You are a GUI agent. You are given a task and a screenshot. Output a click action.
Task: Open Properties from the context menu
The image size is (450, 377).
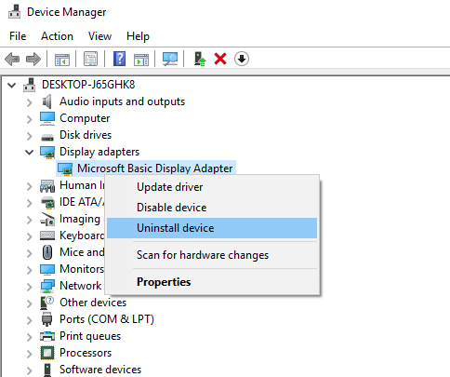[212, 282]
